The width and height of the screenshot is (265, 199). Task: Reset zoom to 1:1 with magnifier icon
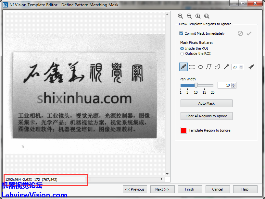198,16
